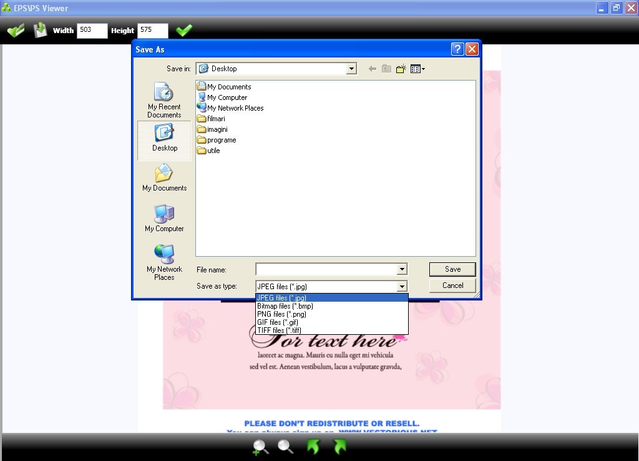Expand the File name history dropdown

[401, 269]
